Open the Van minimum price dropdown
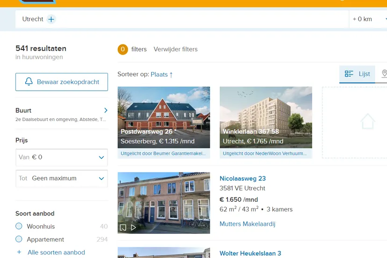Viewport: 387px width, 258px height. click(62, 158)
